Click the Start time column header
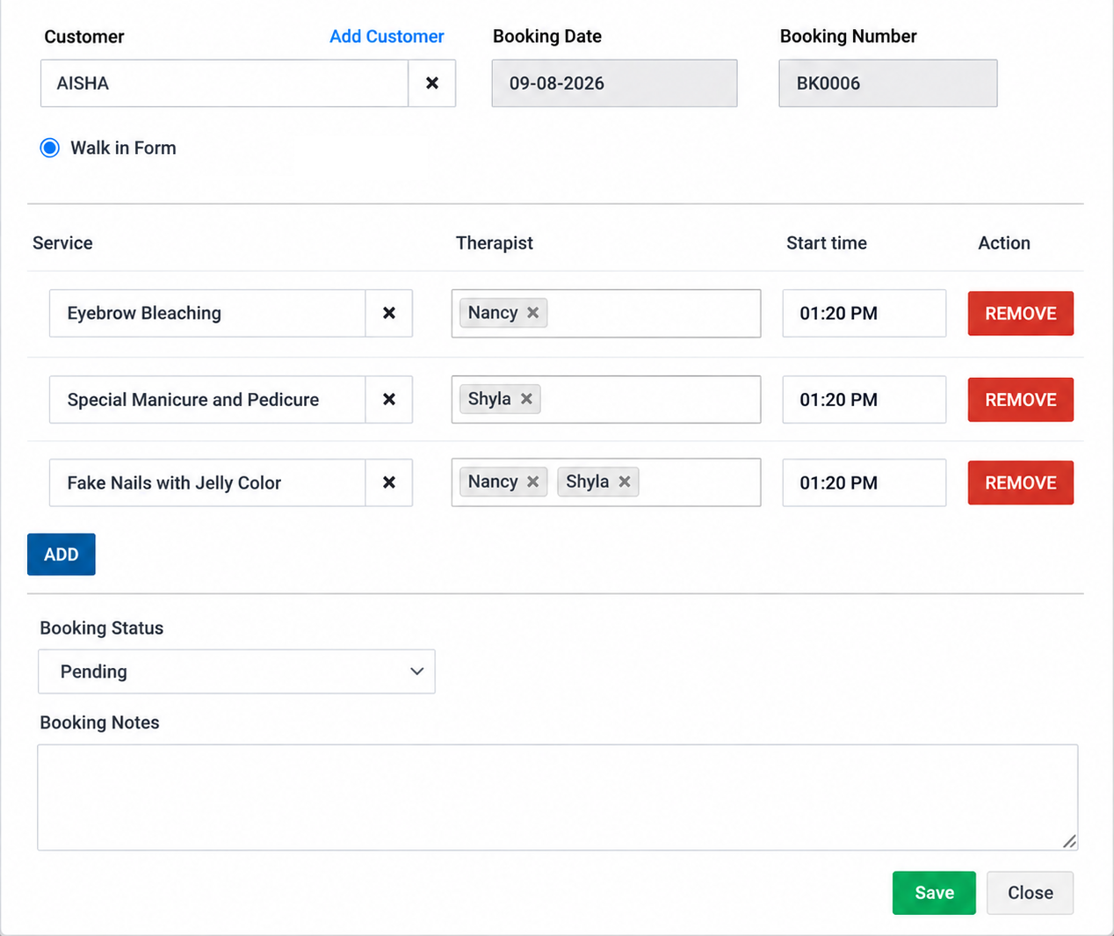 click(x=827, y=243)
